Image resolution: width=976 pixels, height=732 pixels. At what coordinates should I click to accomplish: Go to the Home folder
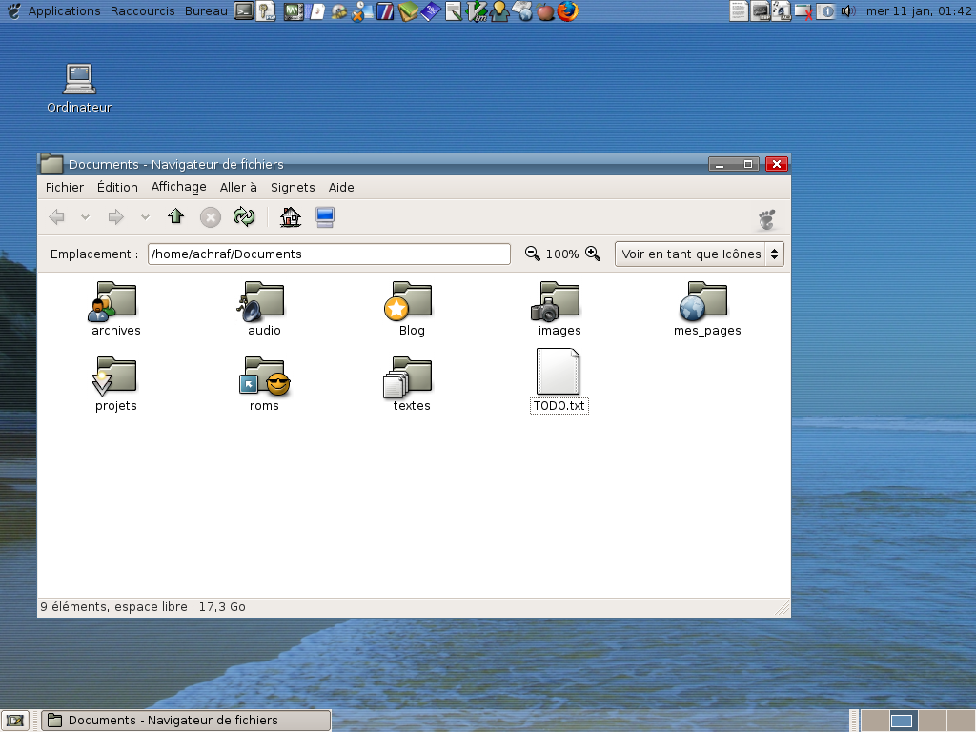tap(290, 216)
